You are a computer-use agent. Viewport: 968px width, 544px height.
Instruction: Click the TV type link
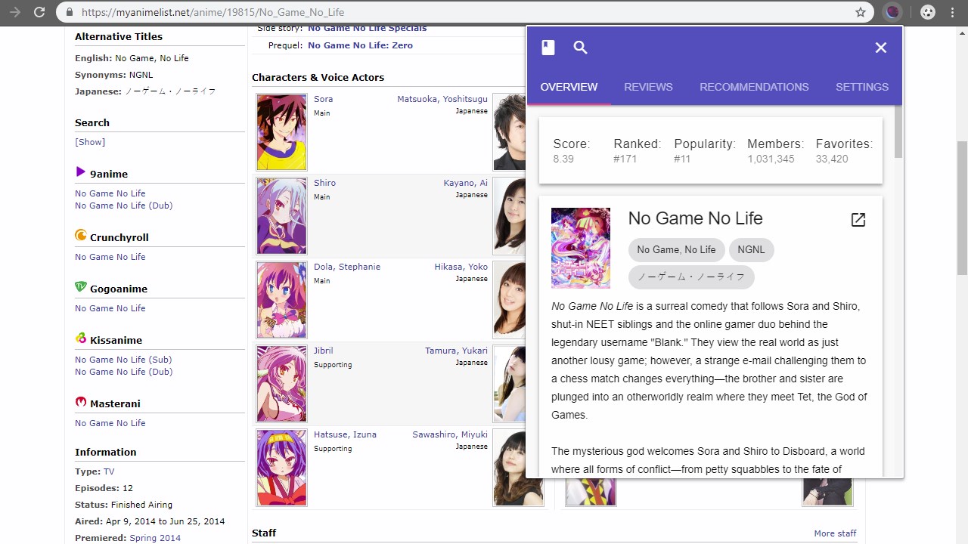click(x=109, y=471)
